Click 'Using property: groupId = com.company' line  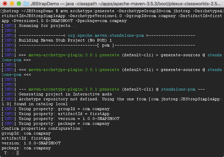(x=64, y=109)
